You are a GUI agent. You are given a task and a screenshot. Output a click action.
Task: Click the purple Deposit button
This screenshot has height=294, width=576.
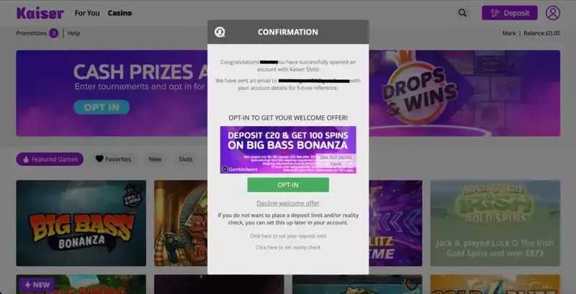click(510, 13)
